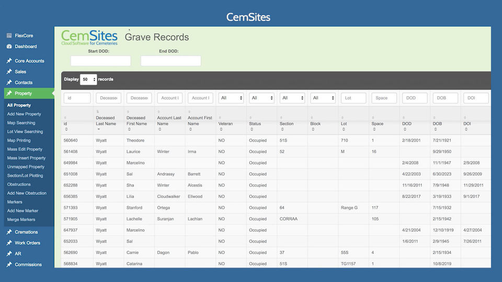
Task: Click the End DOD input field
Action: click(x=170, y=61)
